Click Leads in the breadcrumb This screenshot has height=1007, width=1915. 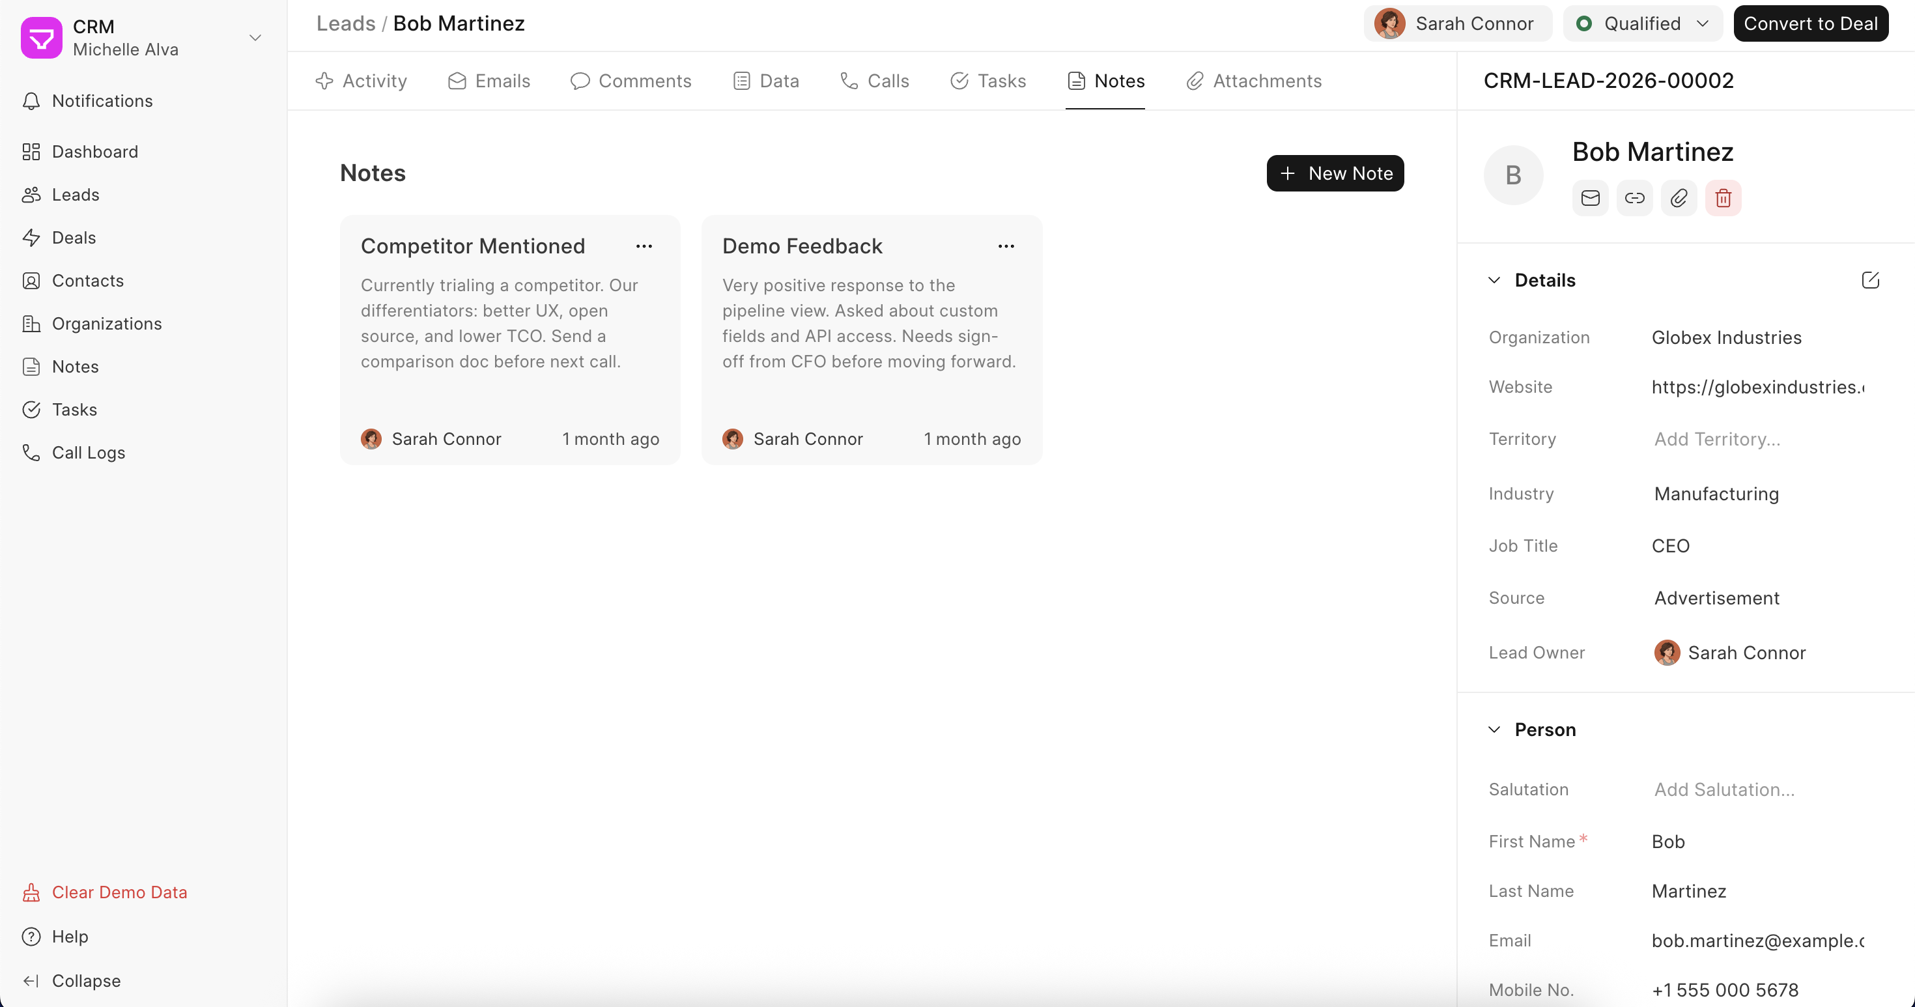click(346, 24)
